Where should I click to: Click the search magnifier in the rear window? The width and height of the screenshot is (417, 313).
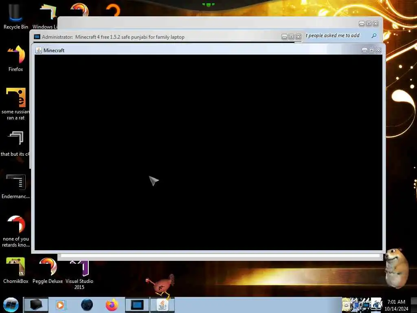[x=374, y=35]
